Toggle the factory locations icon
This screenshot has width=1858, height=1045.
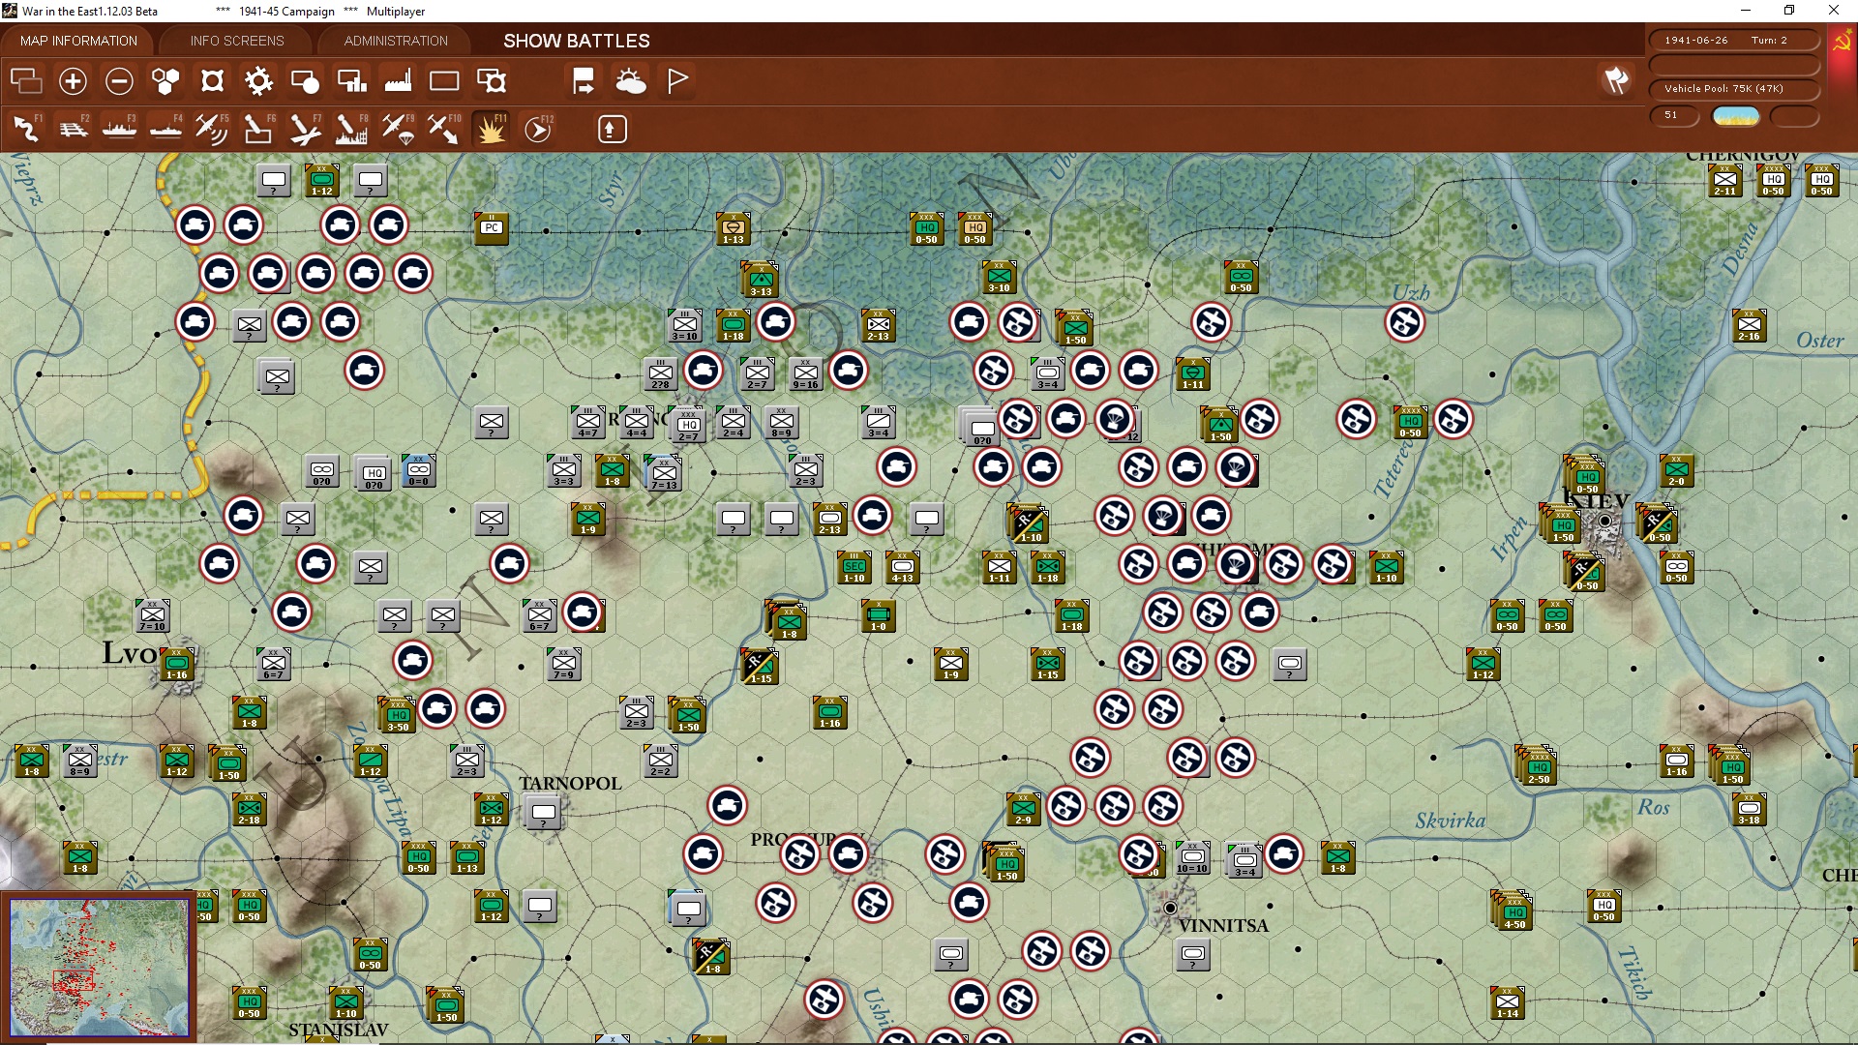[x=398, y=81]
